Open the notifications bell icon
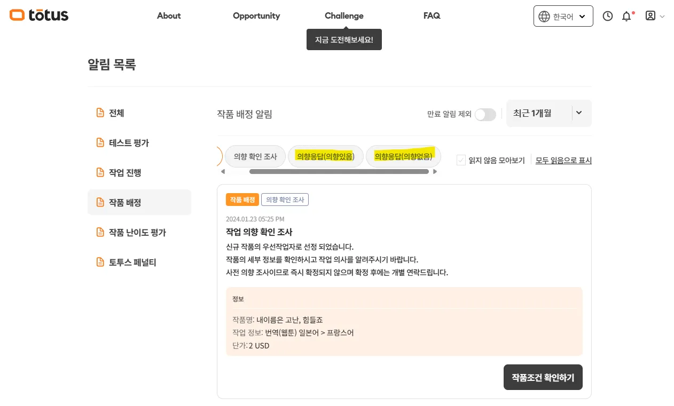 pos(626,17)
